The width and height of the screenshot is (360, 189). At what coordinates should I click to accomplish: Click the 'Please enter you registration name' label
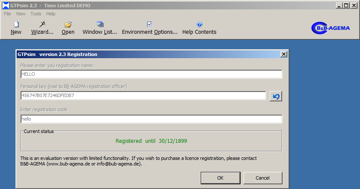coord(57,65)
